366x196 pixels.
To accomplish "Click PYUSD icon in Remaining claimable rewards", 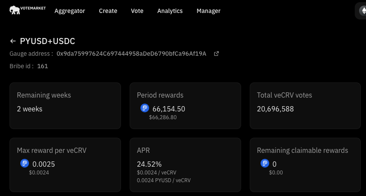I will [265, 164].
